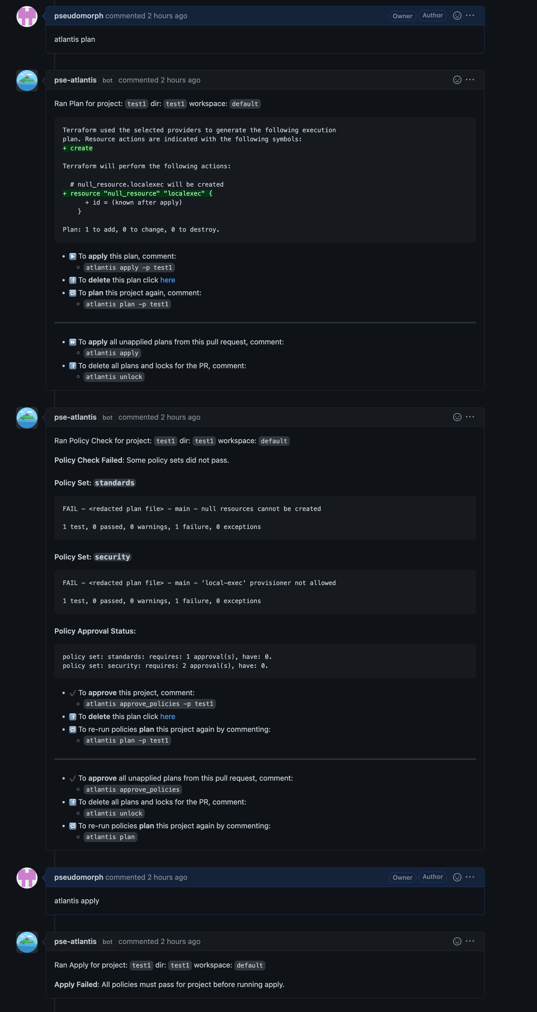Click 'here' link to delete the plan
Screen dimensions: 537x1012
pyautogui.click(x=168, y=280)
